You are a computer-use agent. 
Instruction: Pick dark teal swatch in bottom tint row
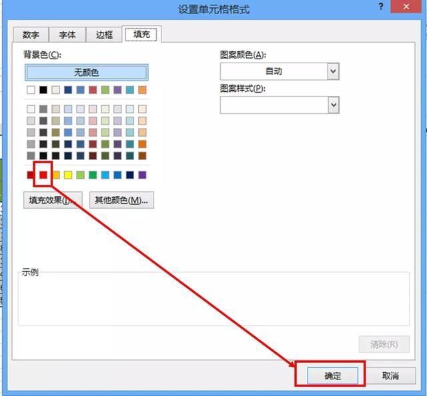130,156
